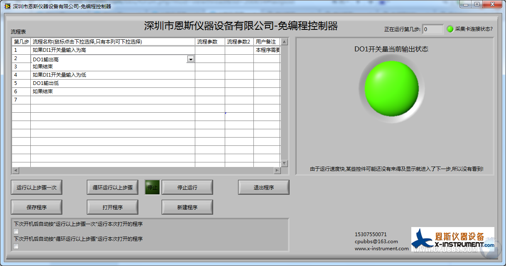This screenshot has height=266, width=506.
Task: Click 新建程序 button
Action: click(x=187, y=207)
